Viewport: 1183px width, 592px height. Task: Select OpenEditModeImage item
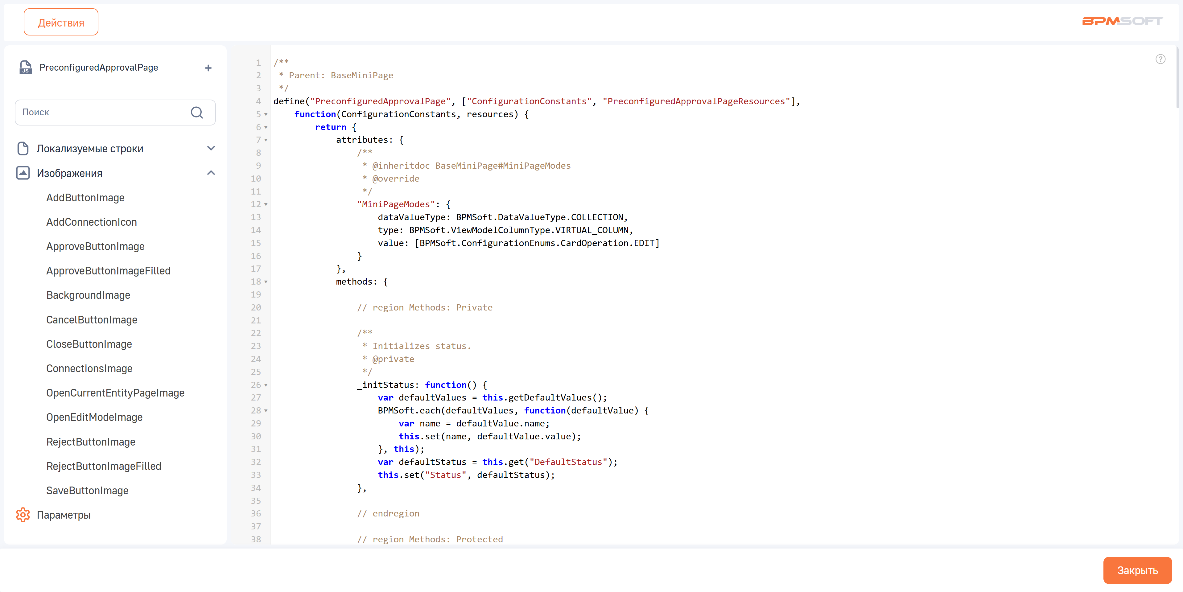94,417
